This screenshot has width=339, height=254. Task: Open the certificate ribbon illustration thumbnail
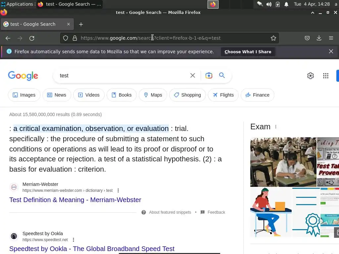306,213
